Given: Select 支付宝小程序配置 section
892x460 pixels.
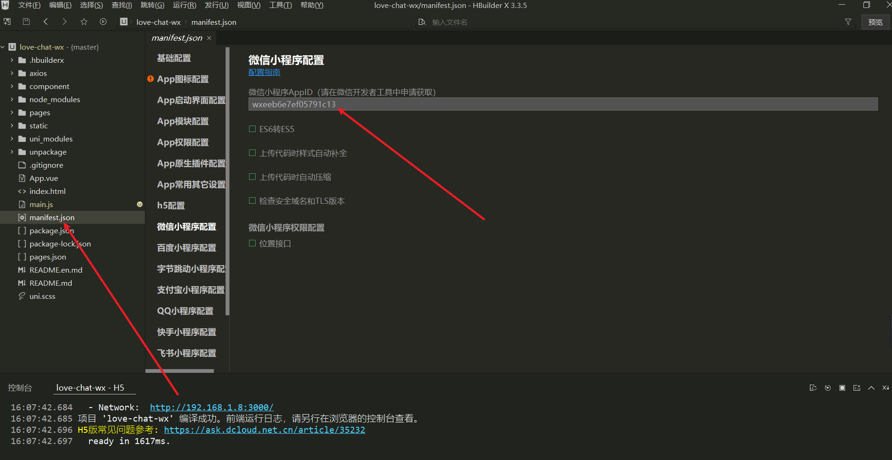Looking at the screenshot, I should pos(191,290).
